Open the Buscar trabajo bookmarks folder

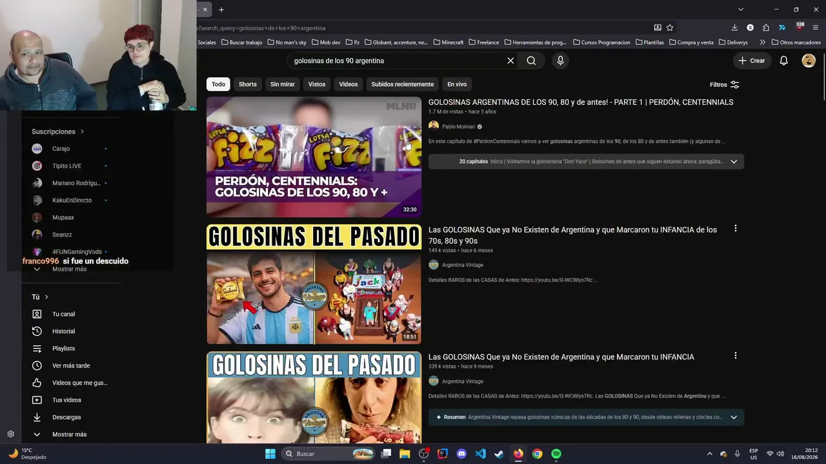coord(242,43)
